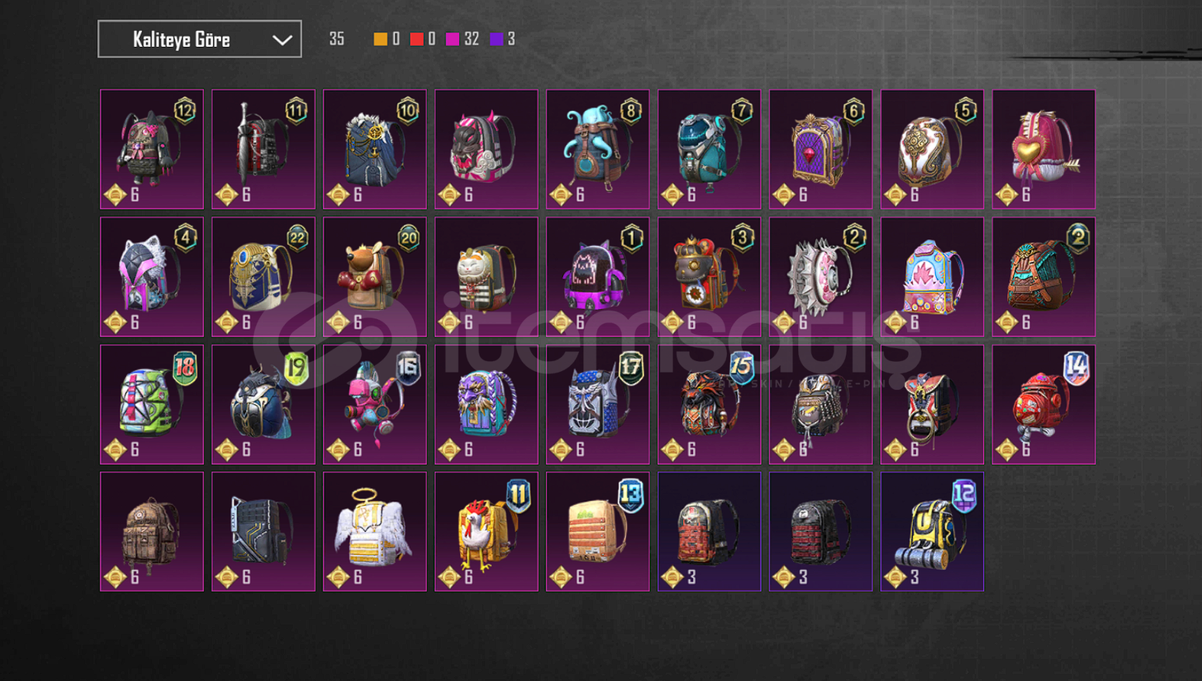Pick the cardboard box backpack badge 13
Screen dimensions: 1202x681
(x=598, y=532)
